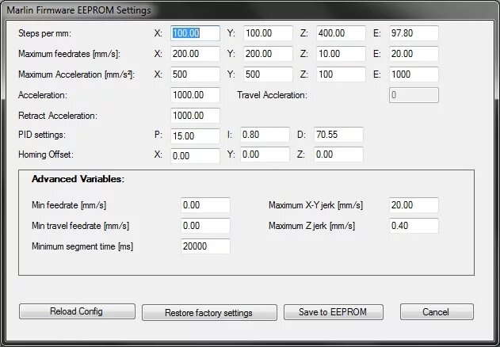Select the Maximum feedrates X field
The image size is (500, 347).
195,54
